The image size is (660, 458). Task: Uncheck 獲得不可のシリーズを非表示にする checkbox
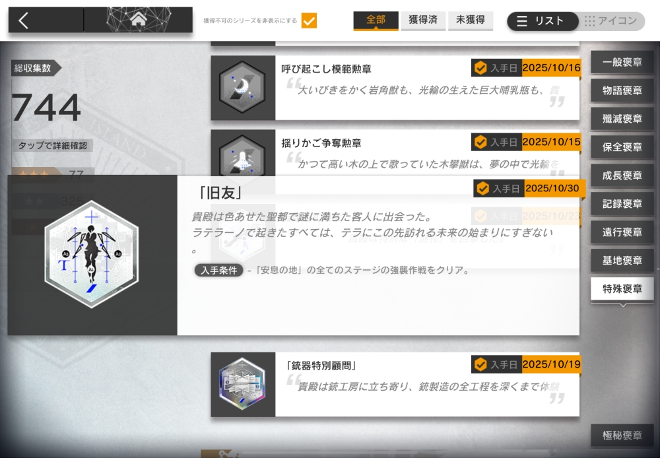(309, 20)
